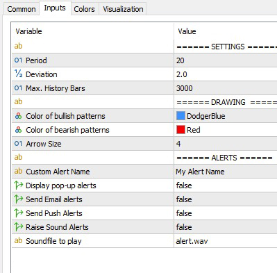The width and height of the screenshot is (277, 273).
Task: Select the 'Send Push Alerts' label
Action: point(54,213)
